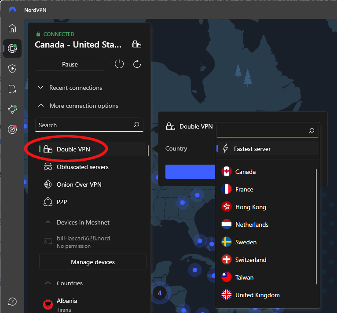This screenshot has height=313, width=337.
Task: Click the power disconnect icon
Action: coord(119,64)
